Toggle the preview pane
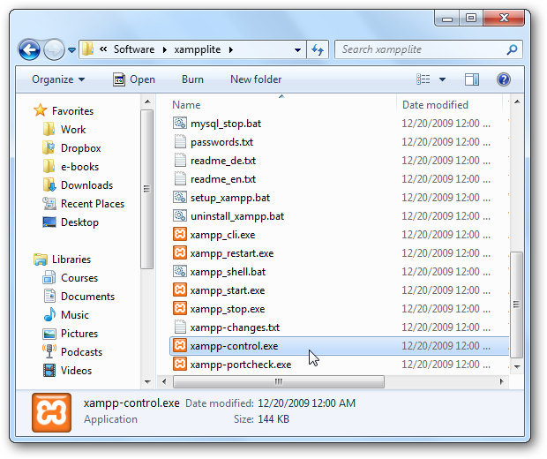This screenshot has width=547, height=459. pyautogui.click(x=472, y=79)
